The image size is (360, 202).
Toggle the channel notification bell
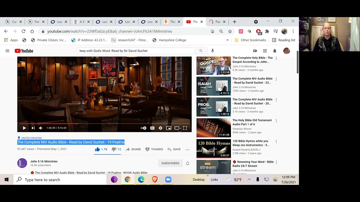[188, 163]
